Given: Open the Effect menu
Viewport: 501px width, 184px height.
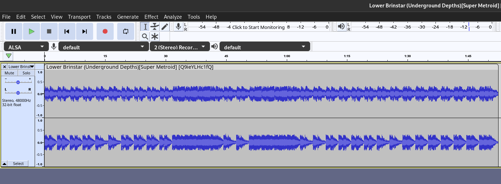Looking at the screenshot, I should (x=151, y=17).
